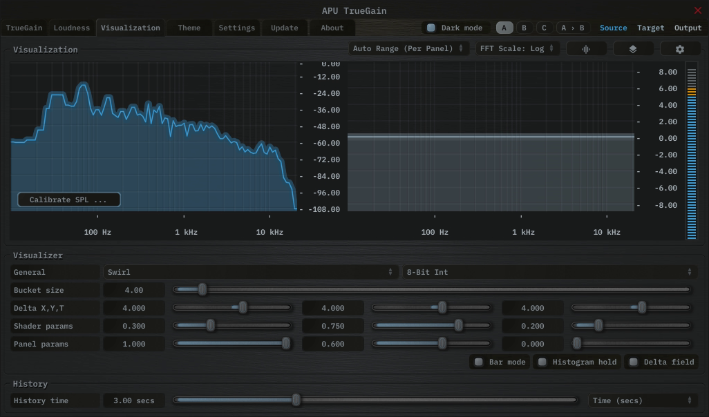Open the Swirl visualizer dropdown
Viewport: 709px width, 417px height.
pos(250,272)
